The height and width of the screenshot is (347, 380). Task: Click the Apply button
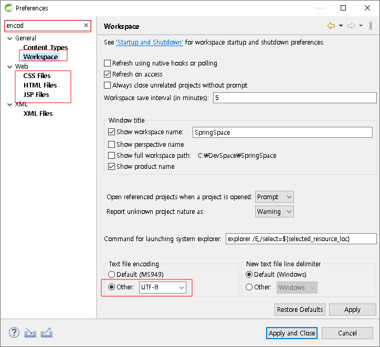tap(352, 309)
